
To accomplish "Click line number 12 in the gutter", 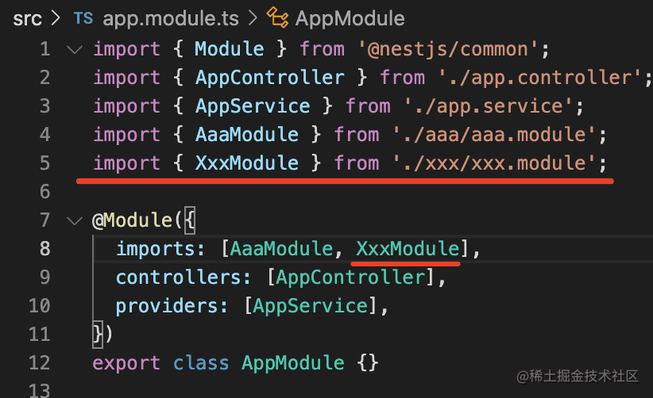I will [x=39, y=363].
